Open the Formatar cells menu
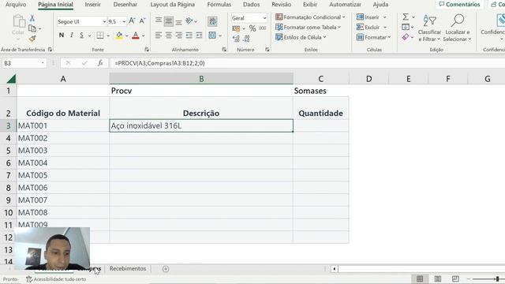Viewport: 505px width, 284px height. [373, 37]
